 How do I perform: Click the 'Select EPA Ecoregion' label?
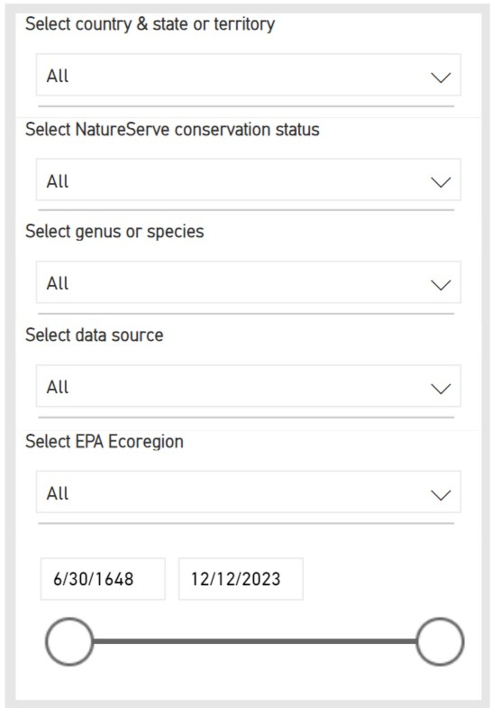(104, 442)
